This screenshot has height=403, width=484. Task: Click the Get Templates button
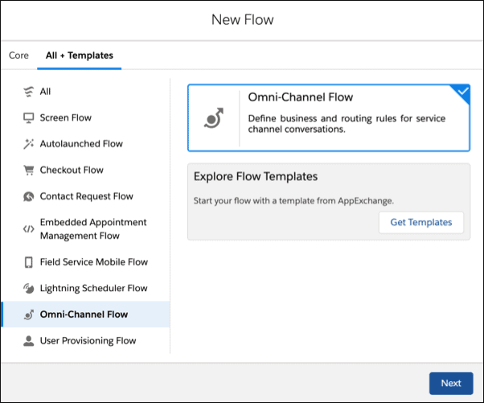tap(420, 222)
